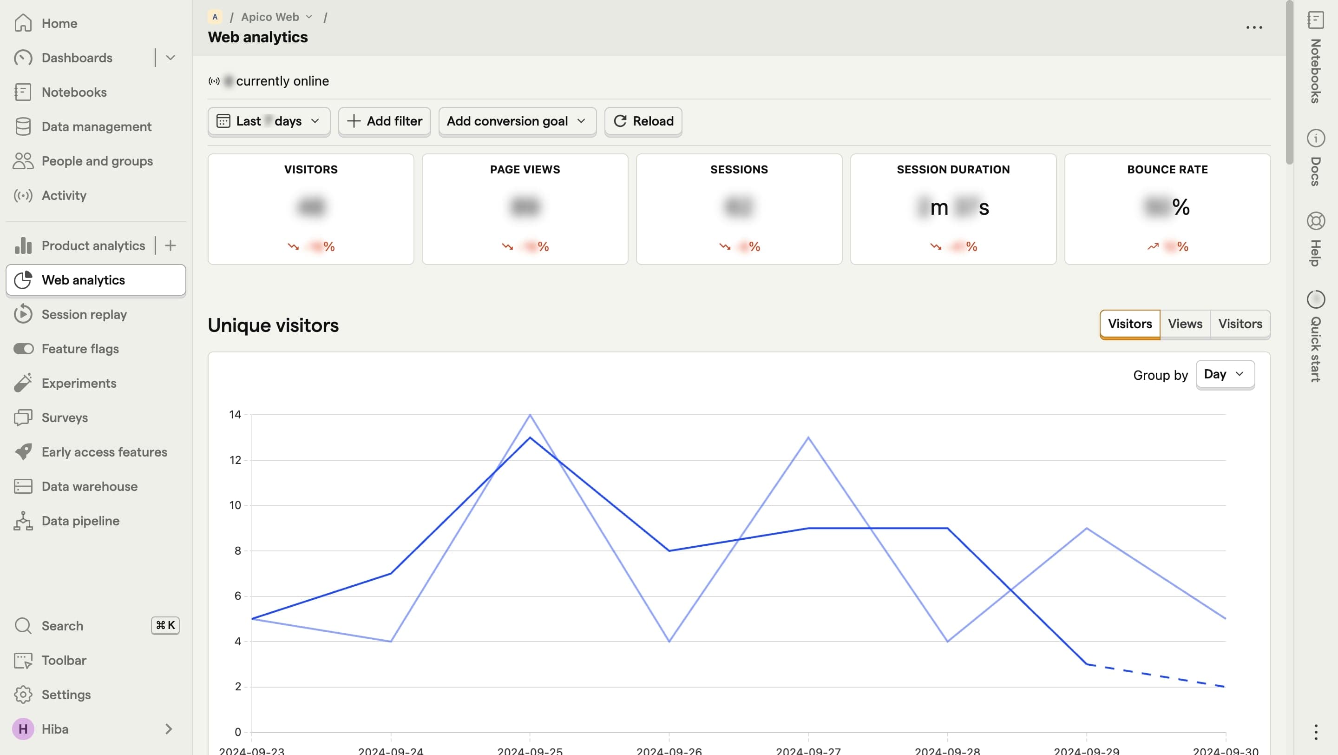Reload the web analytics data
Image resolution: width=1338 pixels, height=755 pixels.
point(643,121)
